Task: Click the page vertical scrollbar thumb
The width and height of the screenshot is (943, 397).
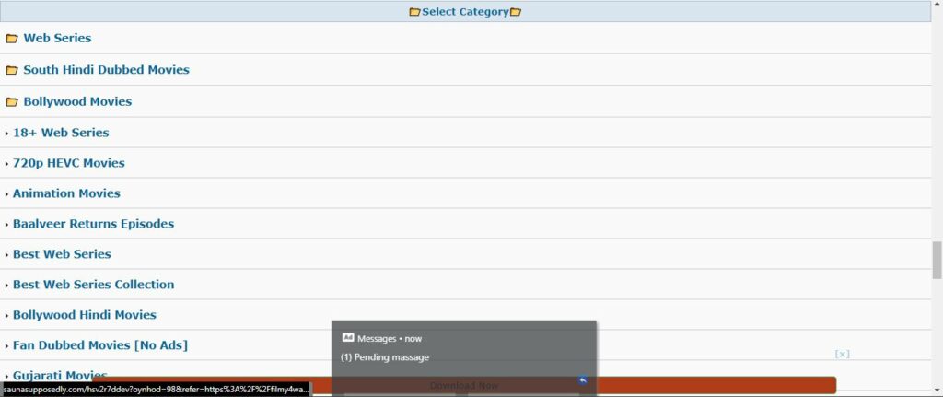Action: 937,261
